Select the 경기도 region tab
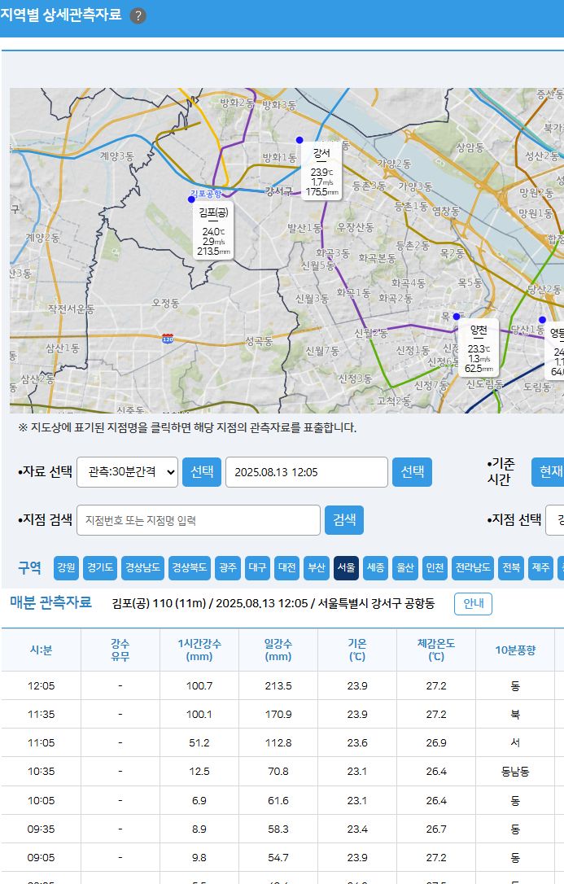This screenshot has height=884, width=564. tap(100, 567)
